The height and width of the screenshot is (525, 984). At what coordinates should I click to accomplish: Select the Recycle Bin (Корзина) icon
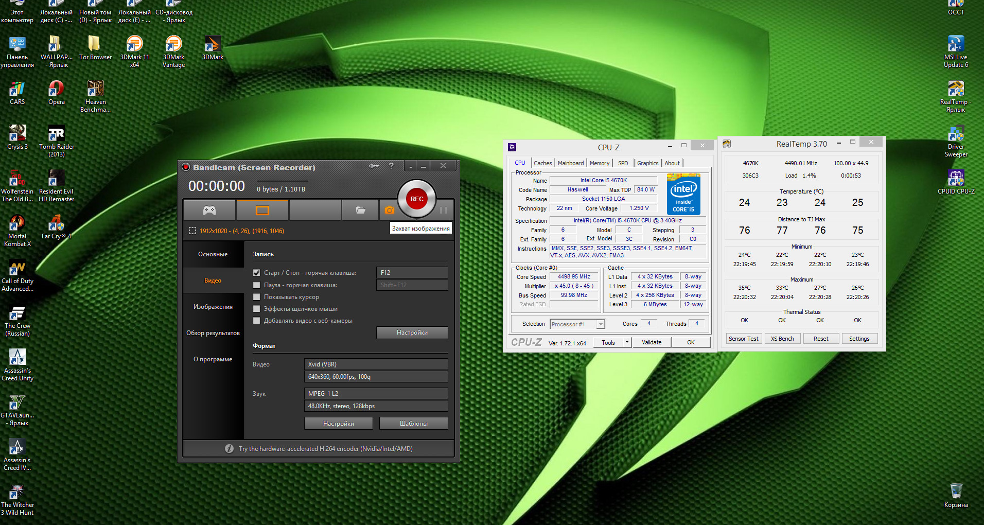tap(956, 496)
